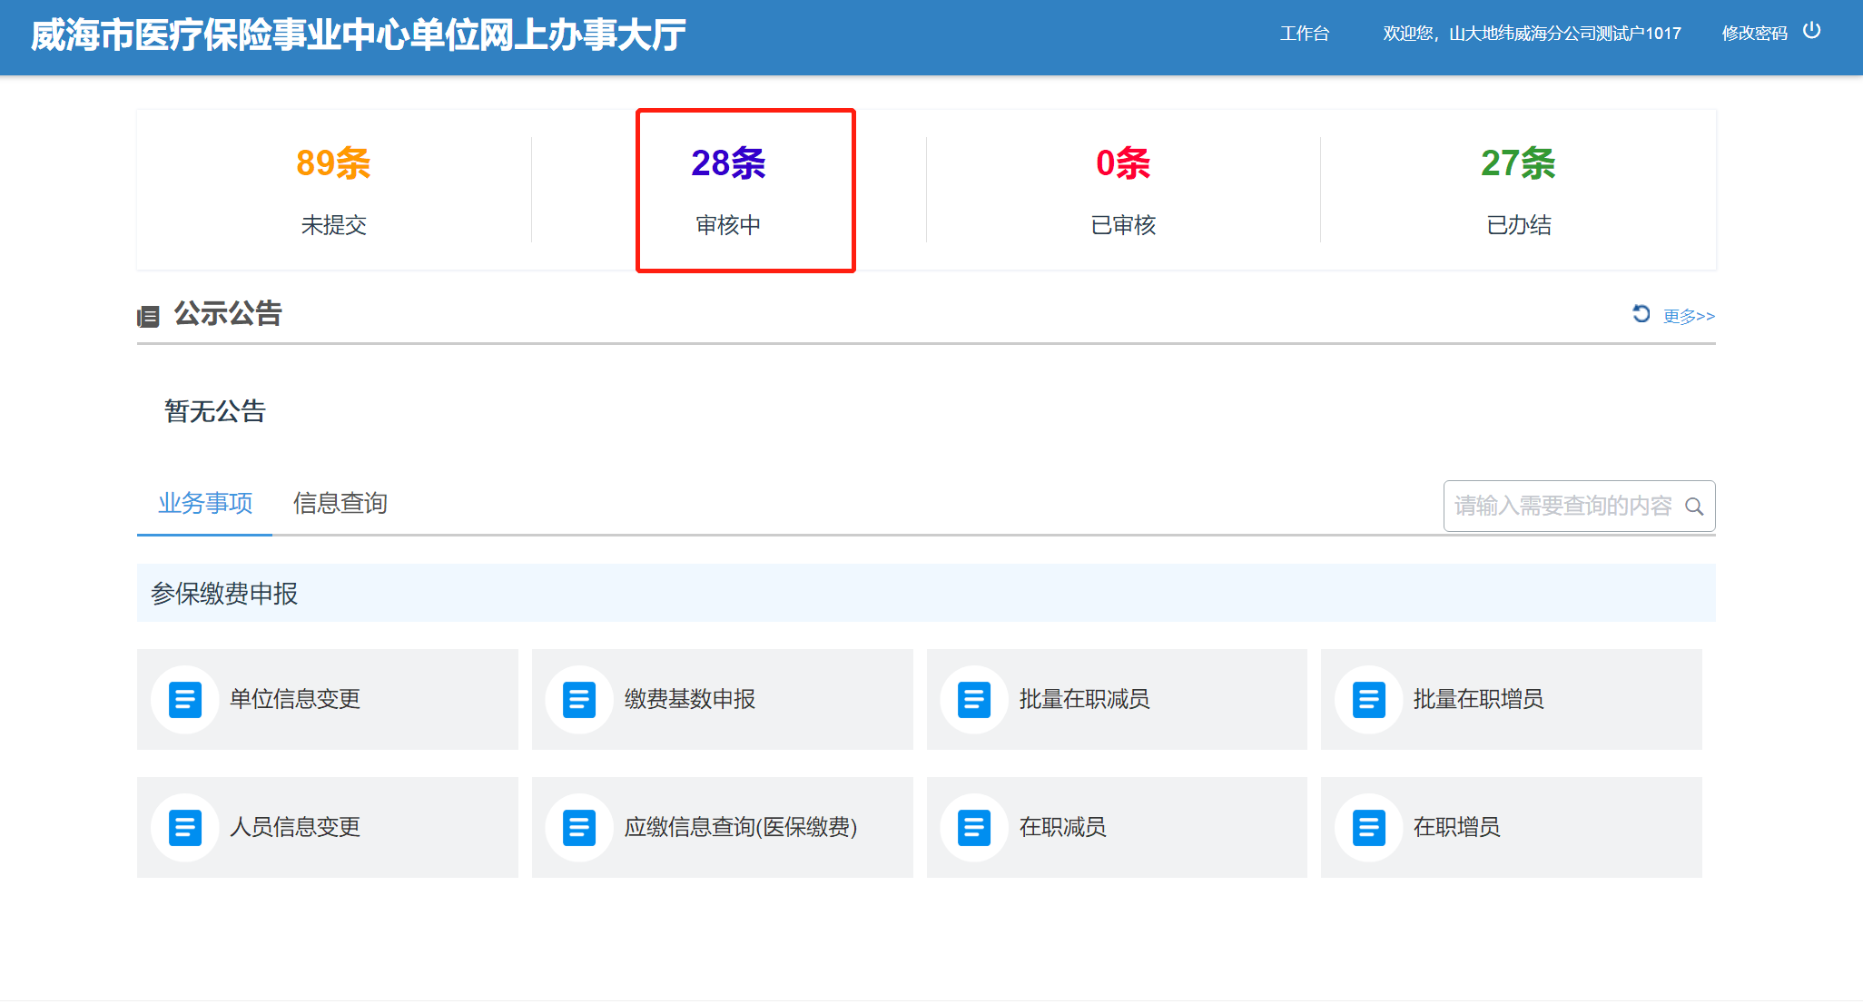Click the 批量在职增员 document icon
This screenshot has height=1004, width=1863.
1368,700
